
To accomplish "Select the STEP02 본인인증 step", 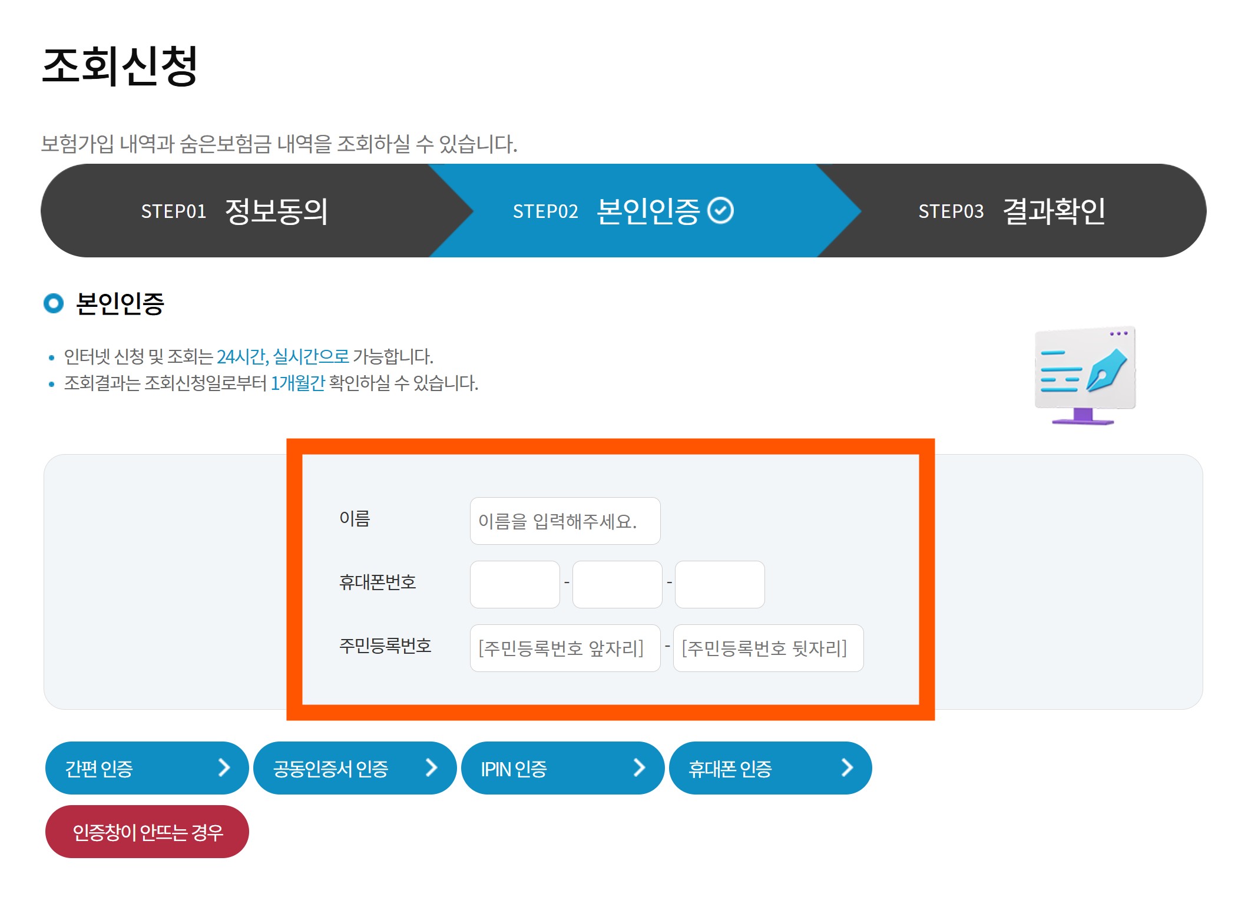I will pyautogui.click(x=623, y=211).
